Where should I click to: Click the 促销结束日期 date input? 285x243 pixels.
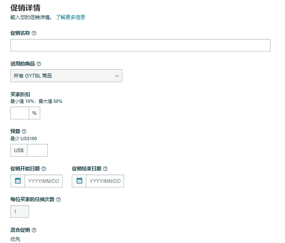click(x=105, y=181)
